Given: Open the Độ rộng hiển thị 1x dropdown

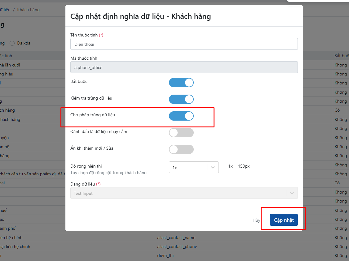Looking at the screenshot, I should click(188, 167).
